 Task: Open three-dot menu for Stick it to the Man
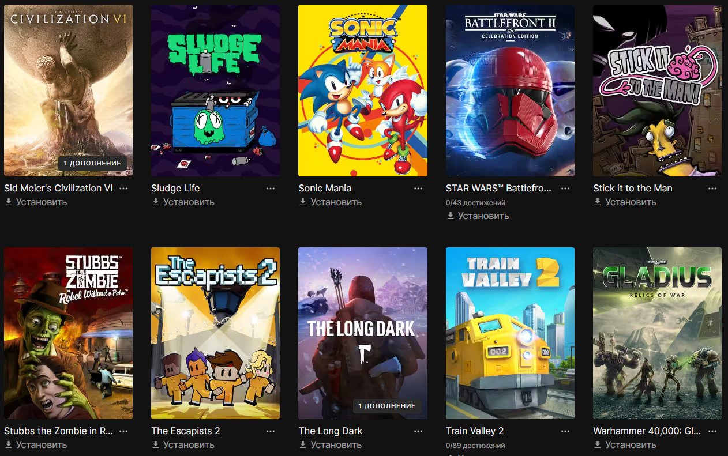tap(712, 189)
